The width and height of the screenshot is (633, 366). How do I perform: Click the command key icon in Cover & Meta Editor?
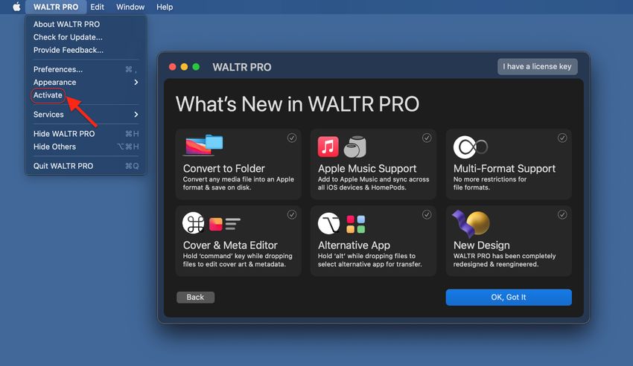pos(194,223)
